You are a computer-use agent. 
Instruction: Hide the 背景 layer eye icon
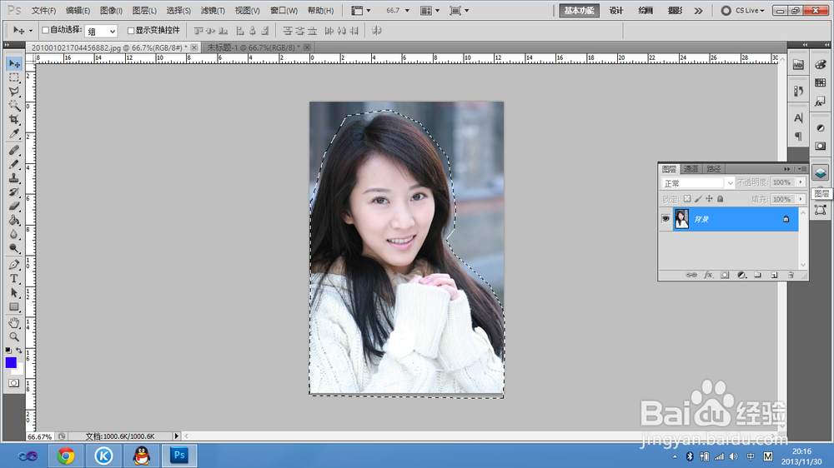click(666, 219)
